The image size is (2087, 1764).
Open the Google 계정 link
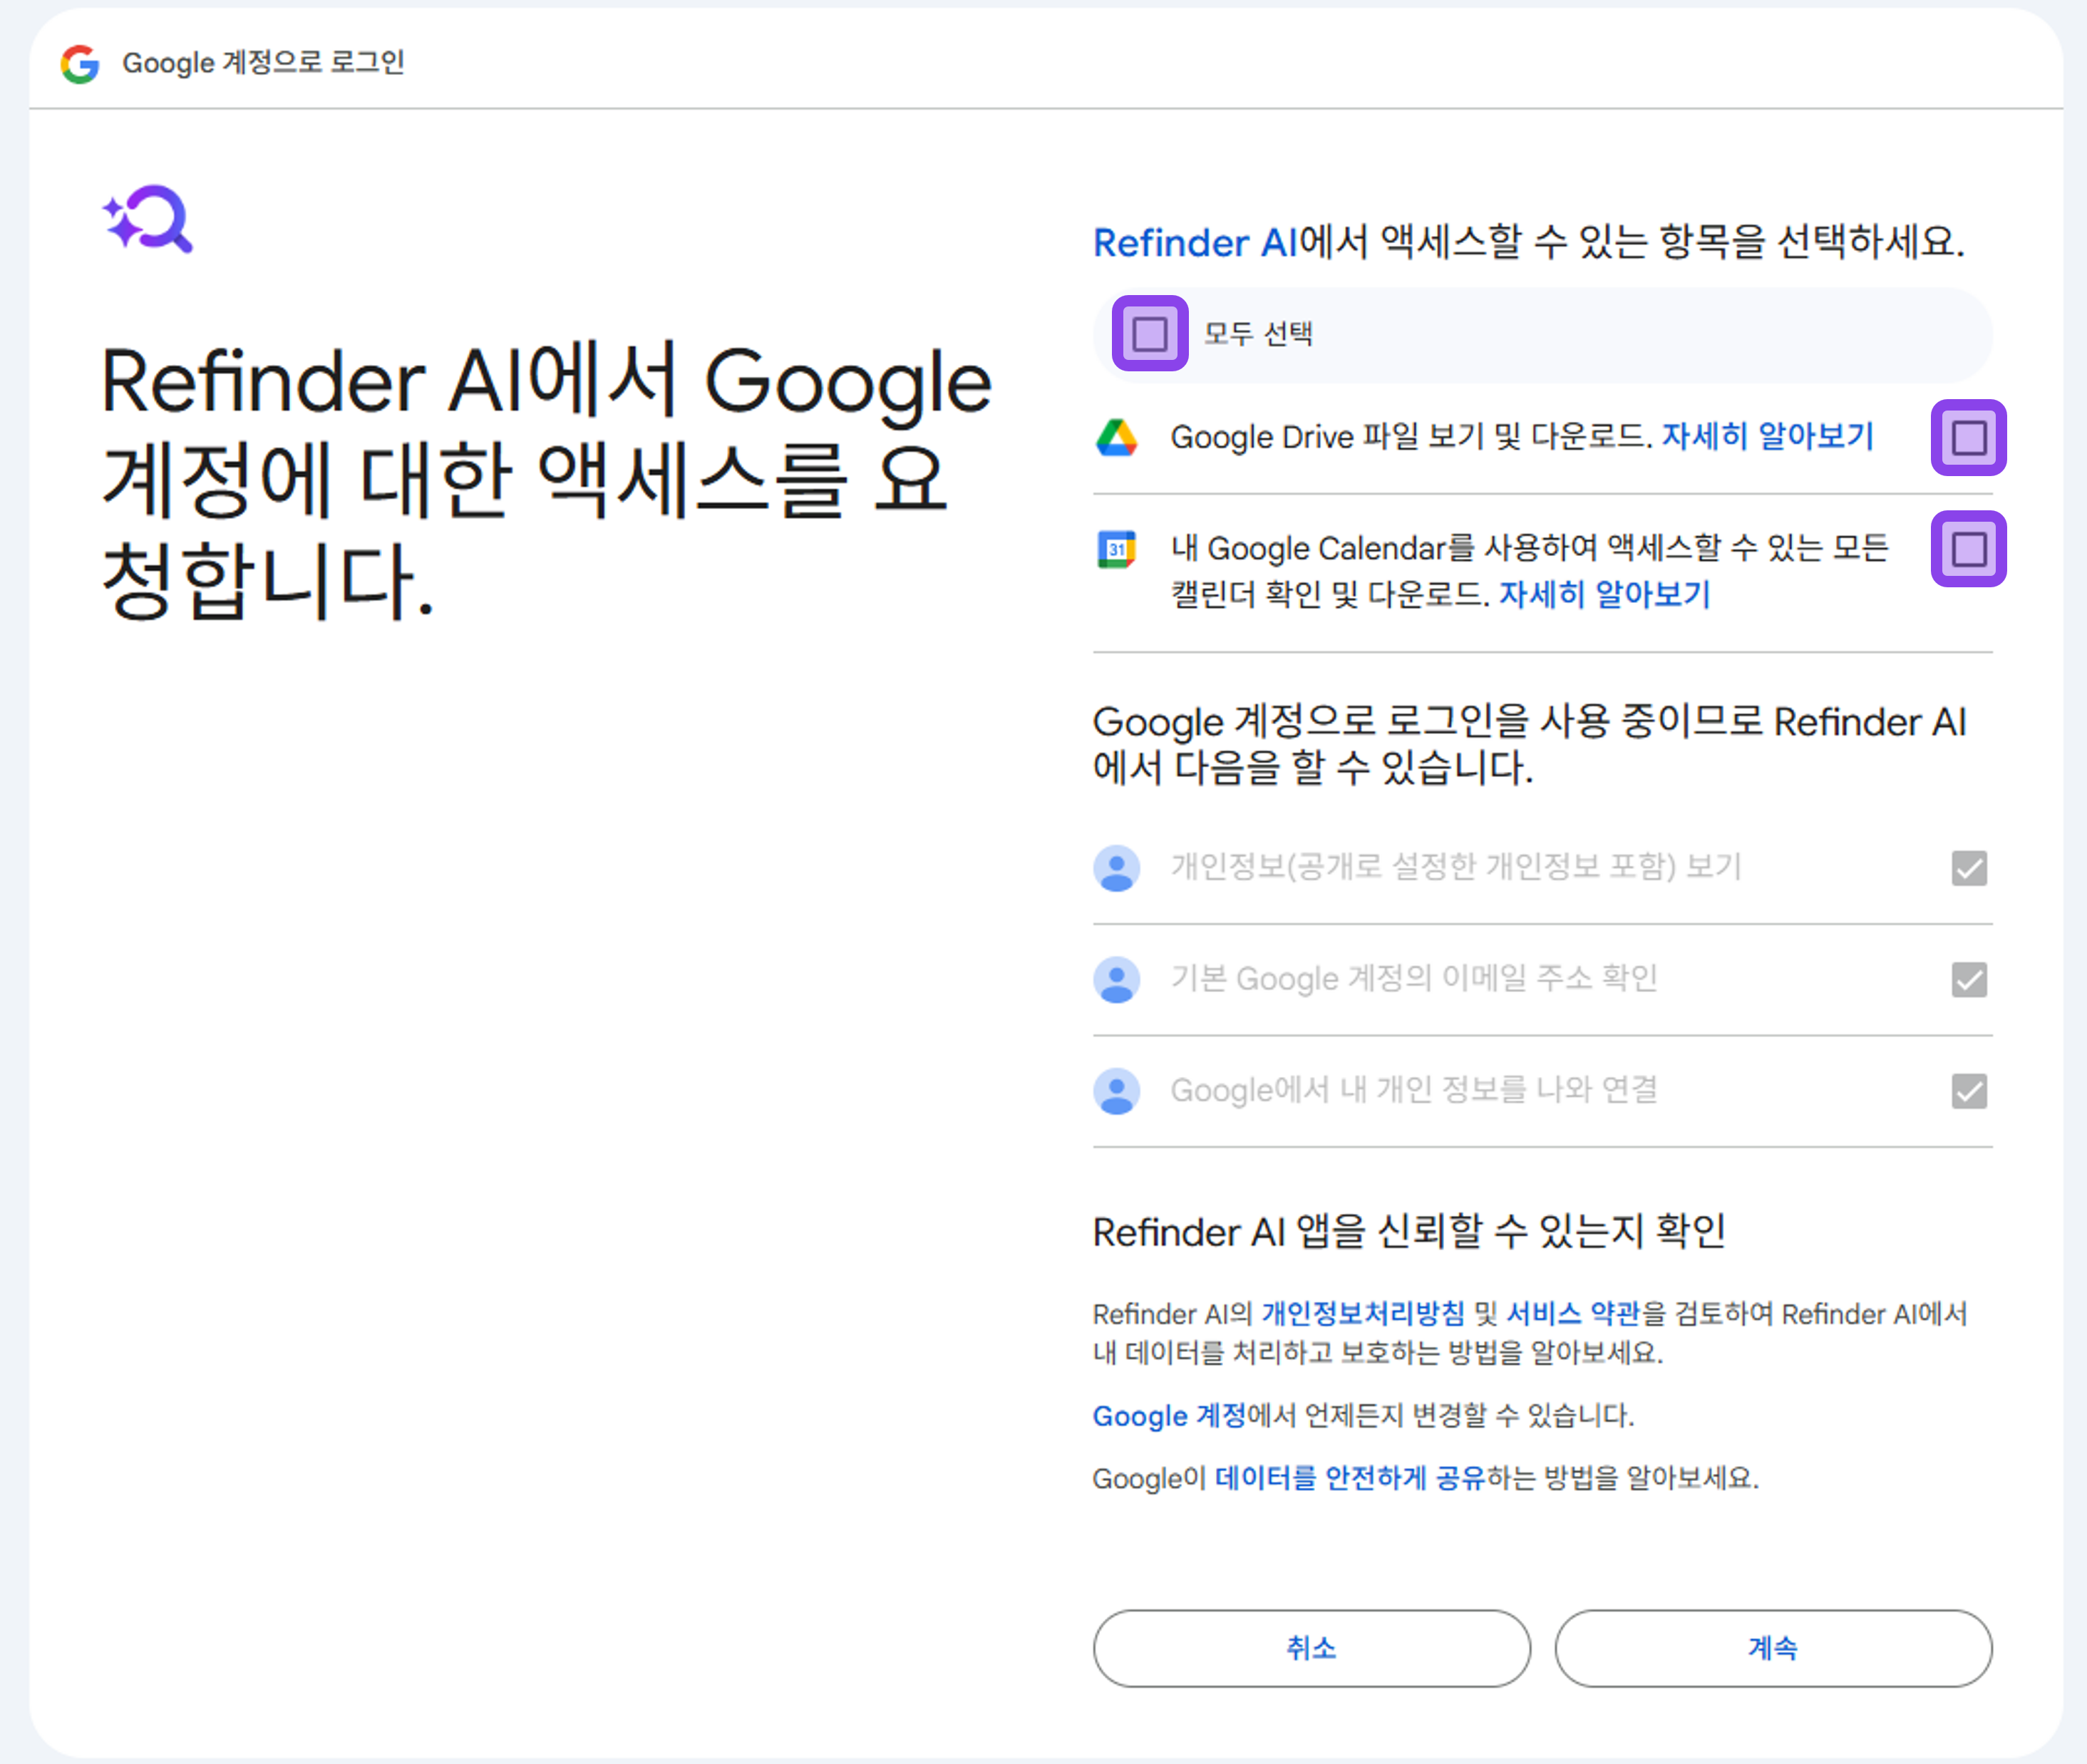tap(1169, 1416)
